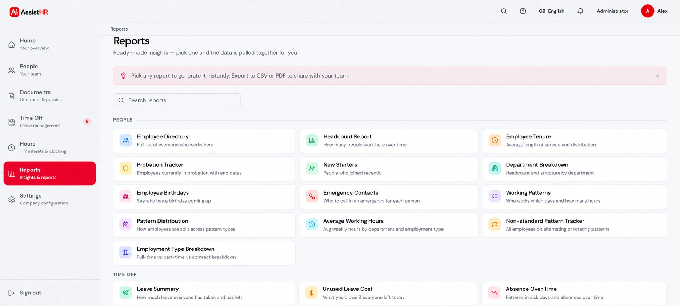This screenshot has height=306, width=680.
Task: Dismiss the pink tip banner
Action: point(657,76)
